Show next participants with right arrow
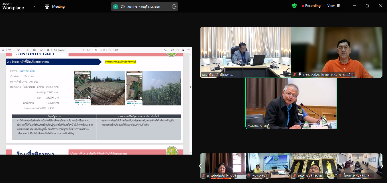This screenshot has width=387, height=183. tap(382, 166)
